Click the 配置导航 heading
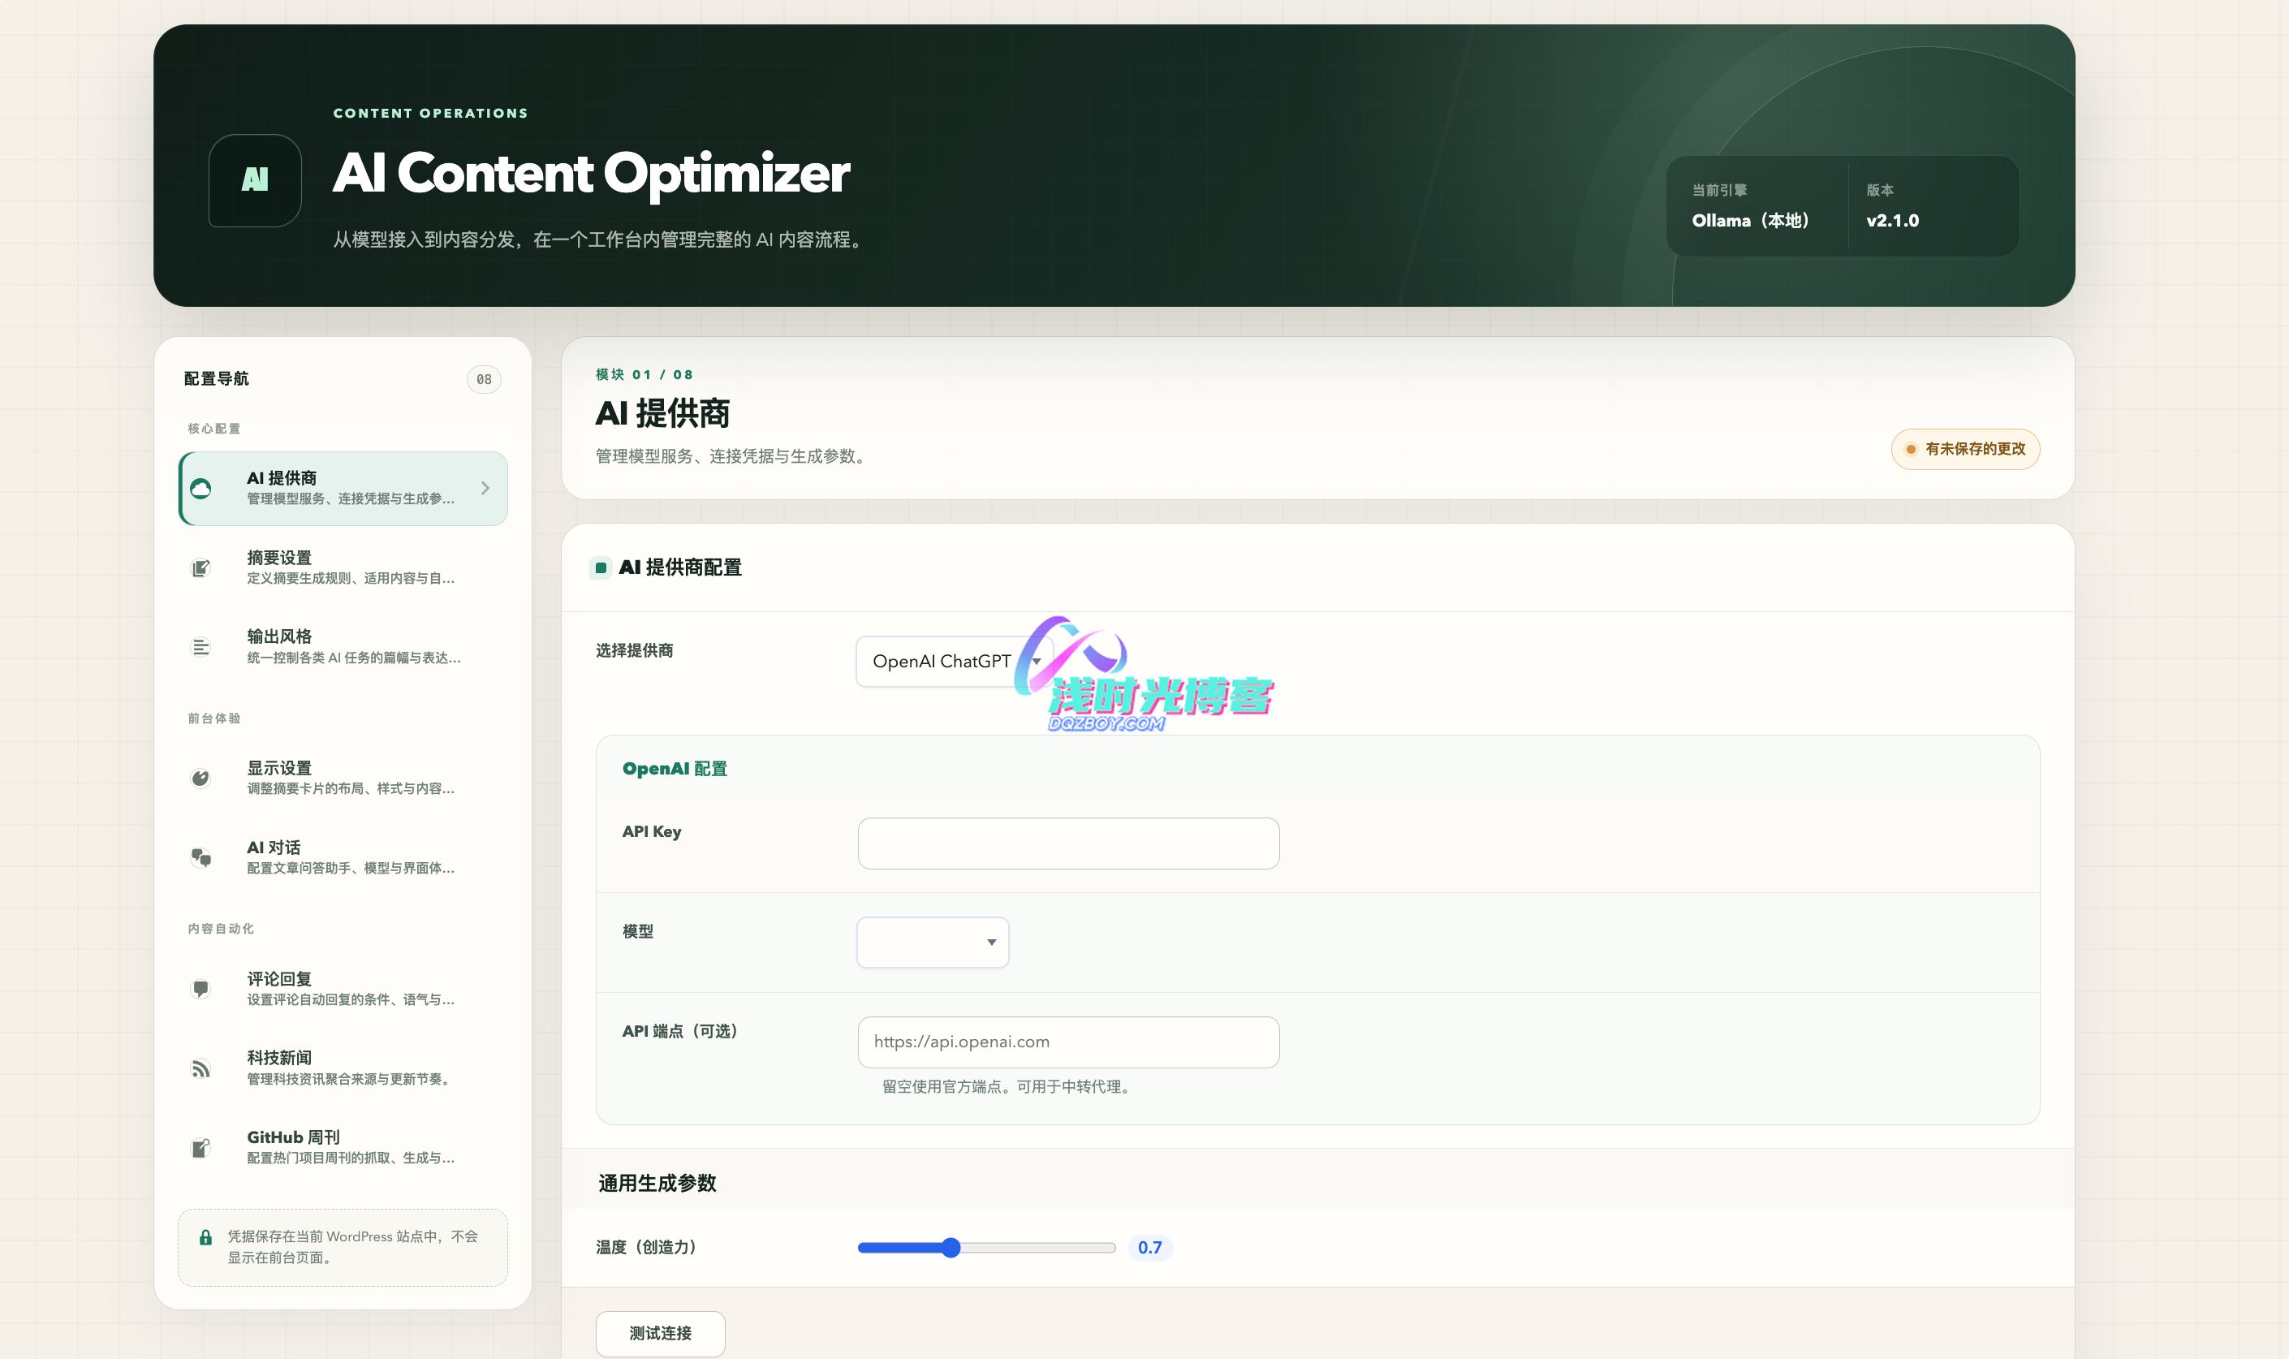The image size is (2289, 1359). [216, 379]
